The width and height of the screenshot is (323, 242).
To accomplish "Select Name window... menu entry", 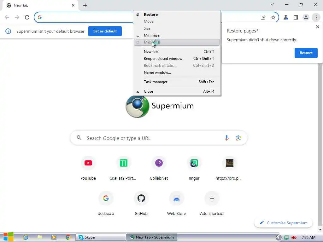I will tap(177, 72).
